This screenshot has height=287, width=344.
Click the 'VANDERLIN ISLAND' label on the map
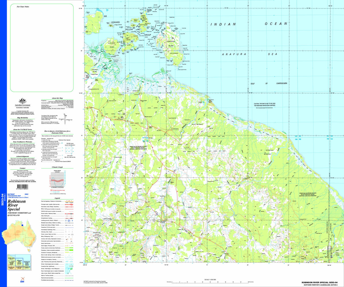(x=171, y=44)
